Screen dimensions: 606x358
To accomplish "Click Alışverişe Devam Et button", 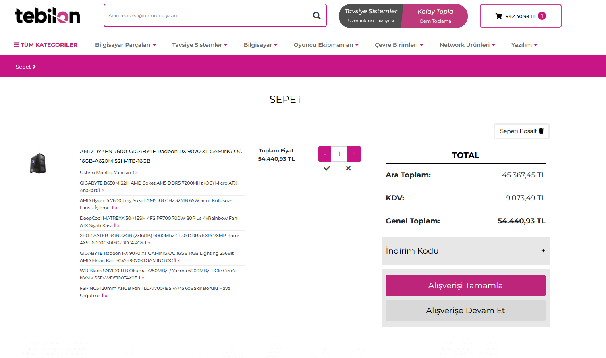I will tap(465, 310).
